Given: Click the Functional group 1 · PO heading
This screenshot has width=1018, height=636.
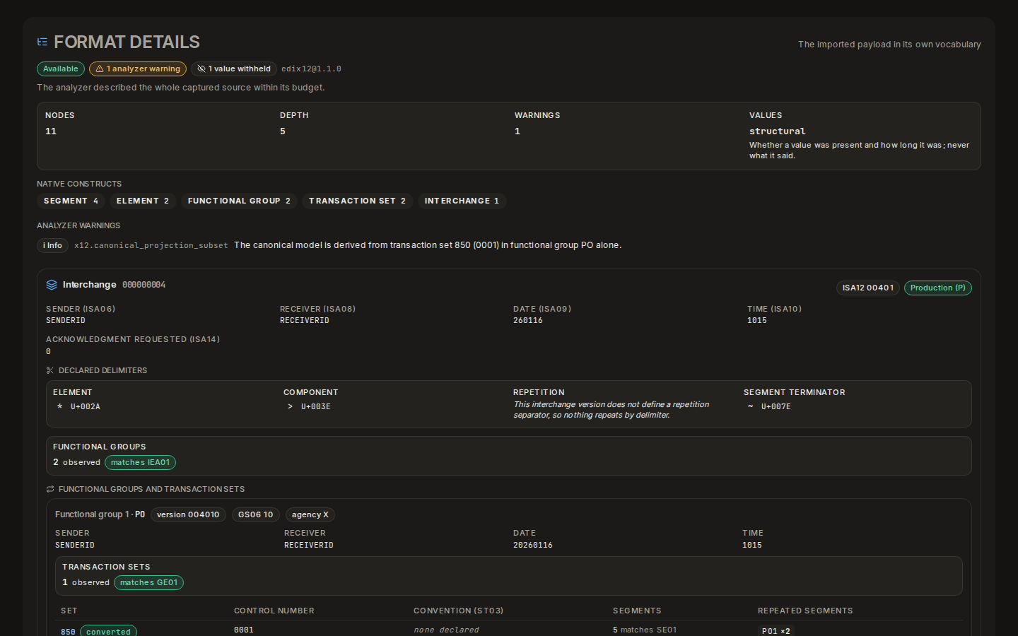Looking at the screenshot, I should (x=100, y=514).
